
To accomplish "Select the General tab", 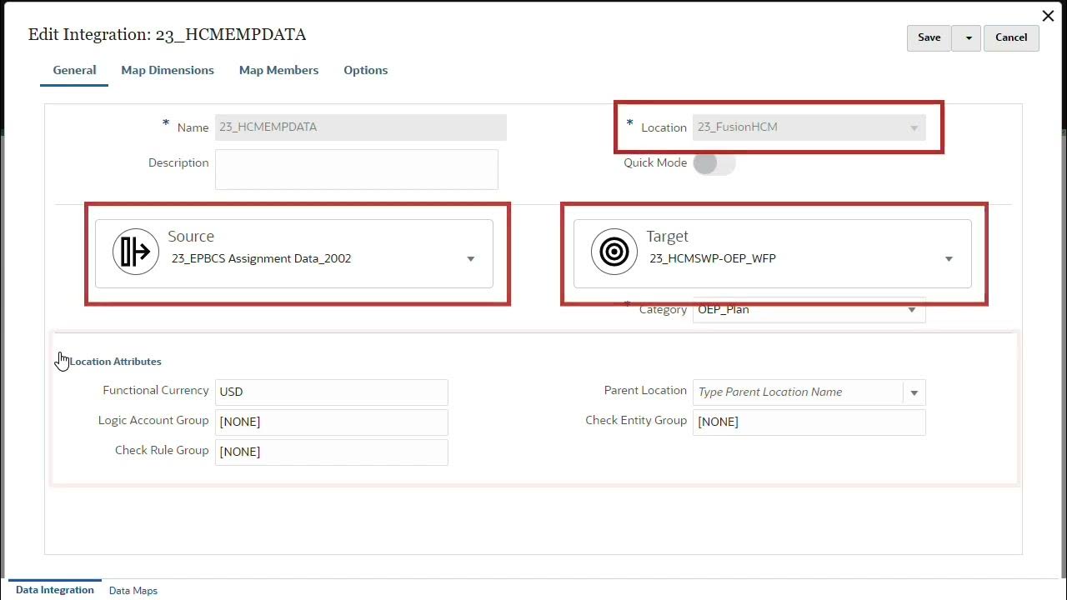I will coord(74,70).
